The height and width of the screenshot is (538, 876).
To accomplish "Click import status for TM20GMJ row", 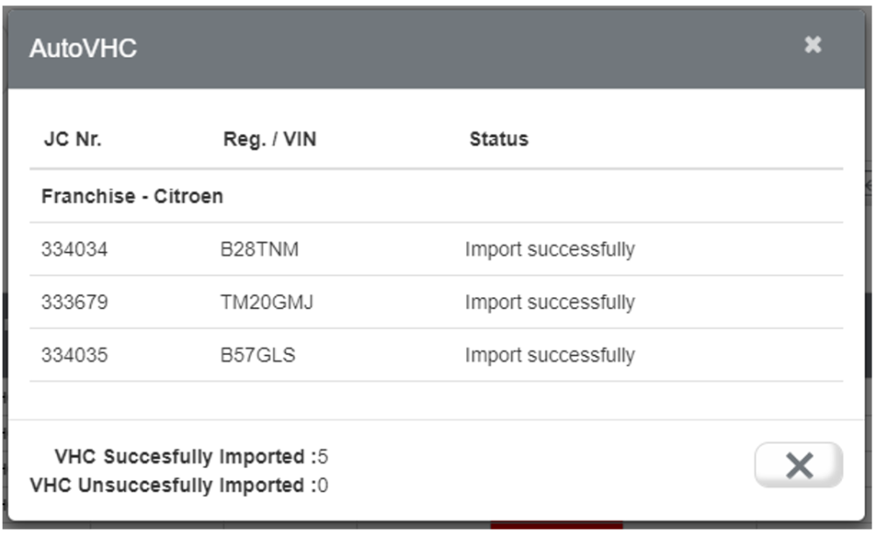I will [549, 303].
